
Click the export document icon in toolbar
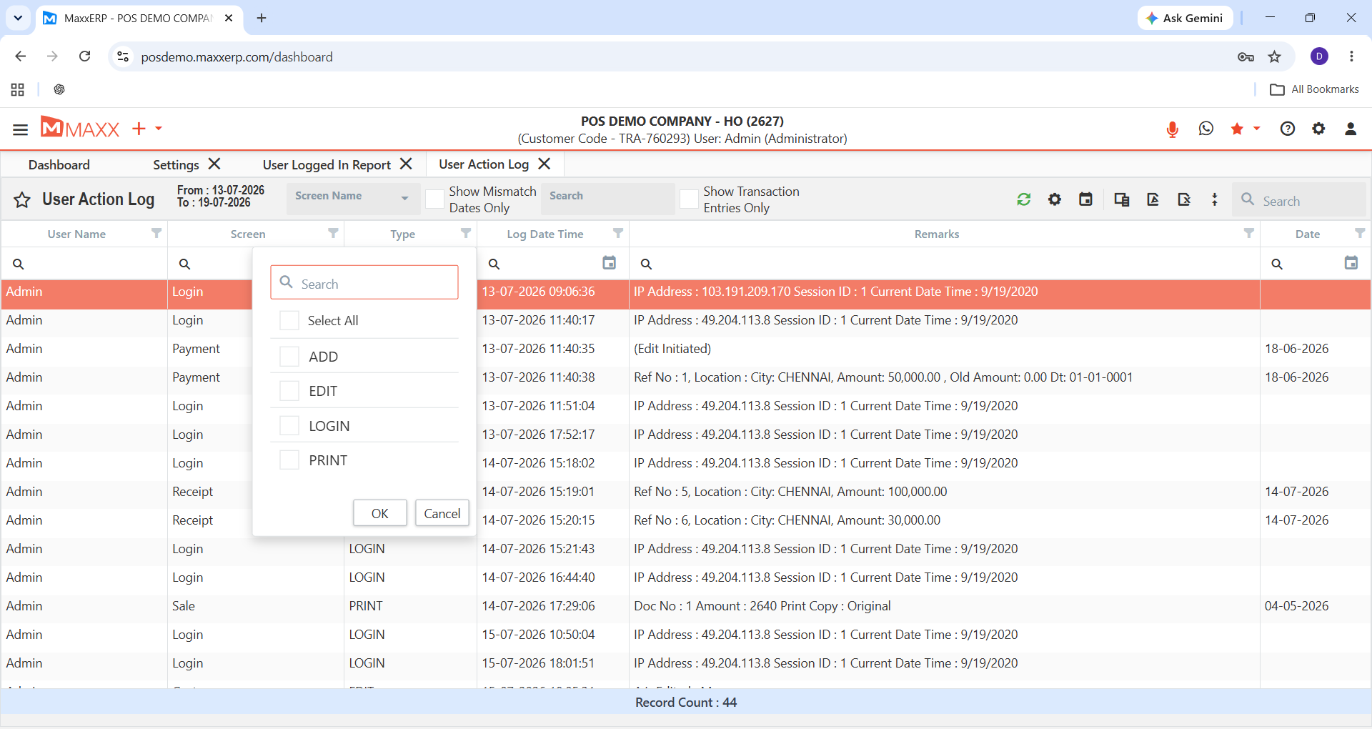[1153, 199]
